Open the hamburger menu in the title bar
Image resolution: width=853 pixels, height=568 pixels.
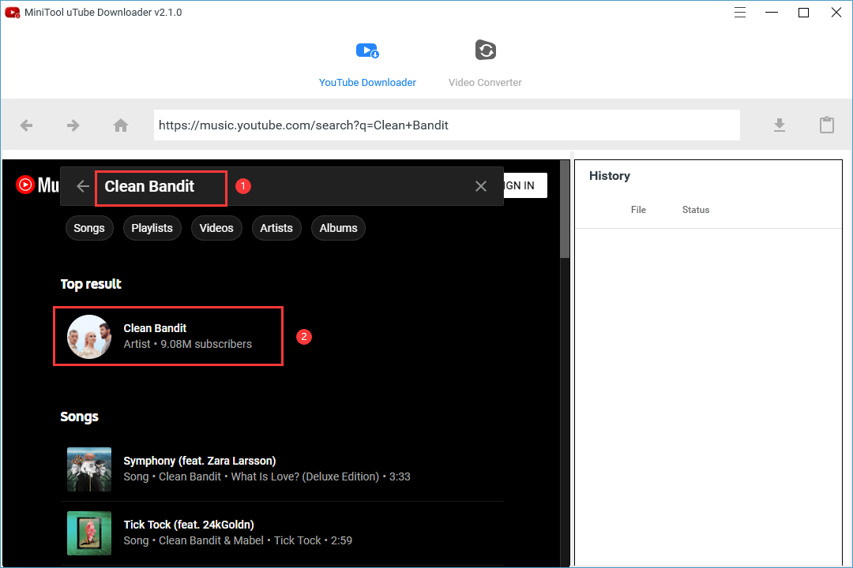pyautogui.click(x=739, y=13)
